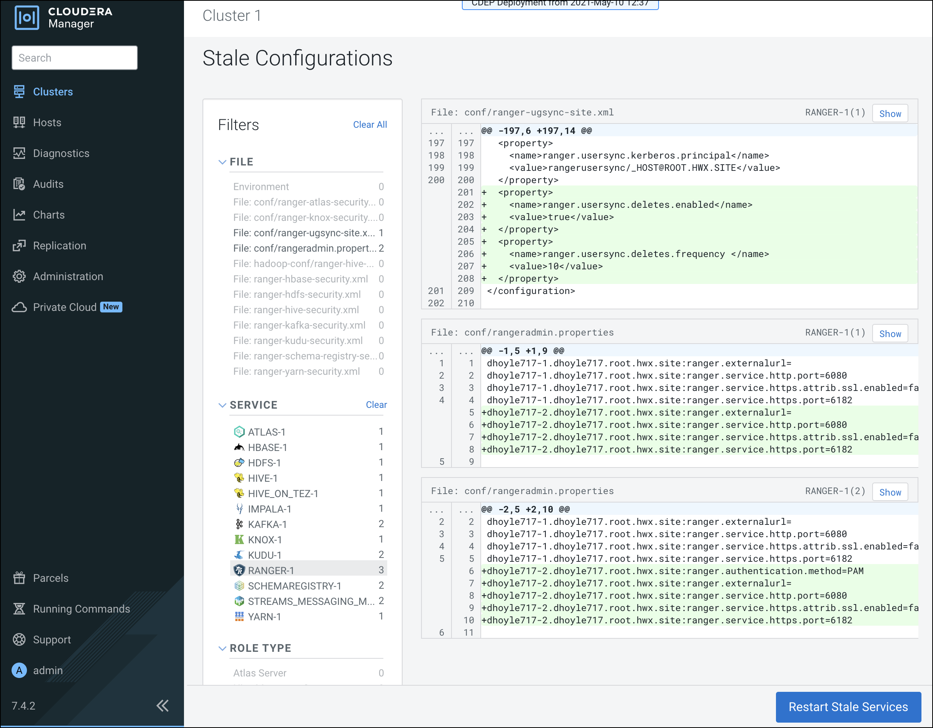Click the Cloudera Manager logo icon
The width and height of the screenshot is (933, 728).
coord(27,17)
